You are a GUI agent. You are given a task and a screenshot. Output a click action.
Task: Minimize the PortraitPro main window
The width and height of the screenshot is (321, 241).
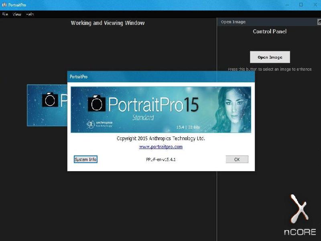pos(287,5)
